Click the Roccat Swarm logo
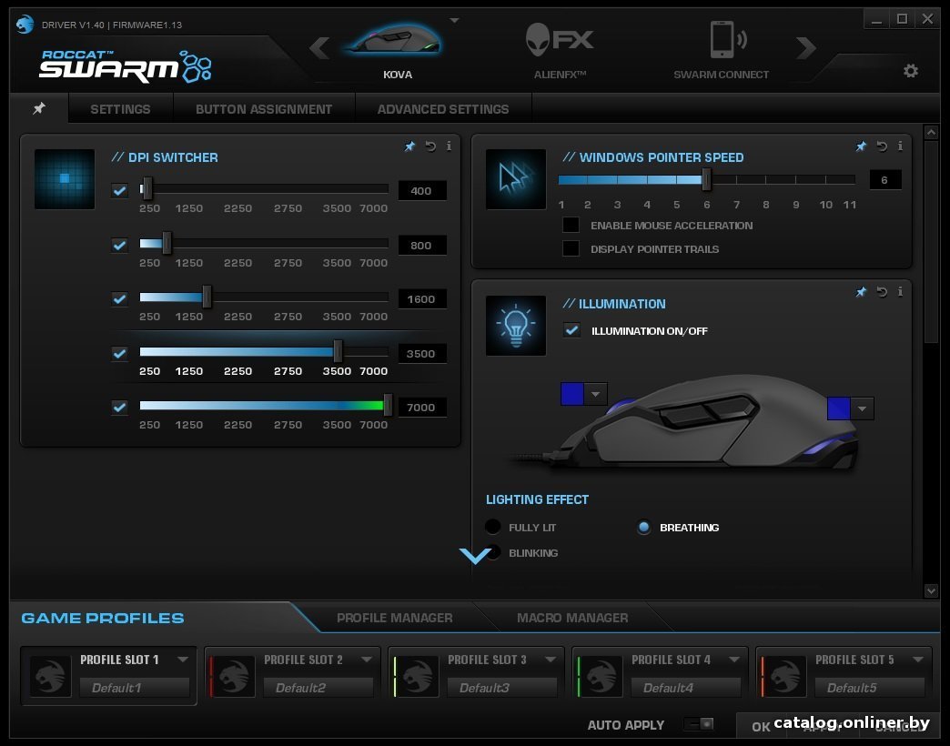This screenshot has width=950, height=746. pos(125,66)
